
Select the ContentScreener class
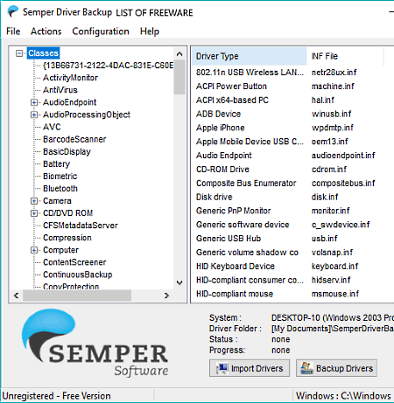point(74,262)
